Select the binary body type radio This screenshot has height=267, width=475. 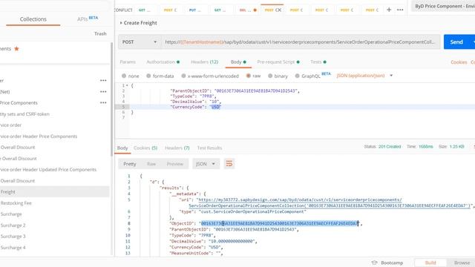270,76
